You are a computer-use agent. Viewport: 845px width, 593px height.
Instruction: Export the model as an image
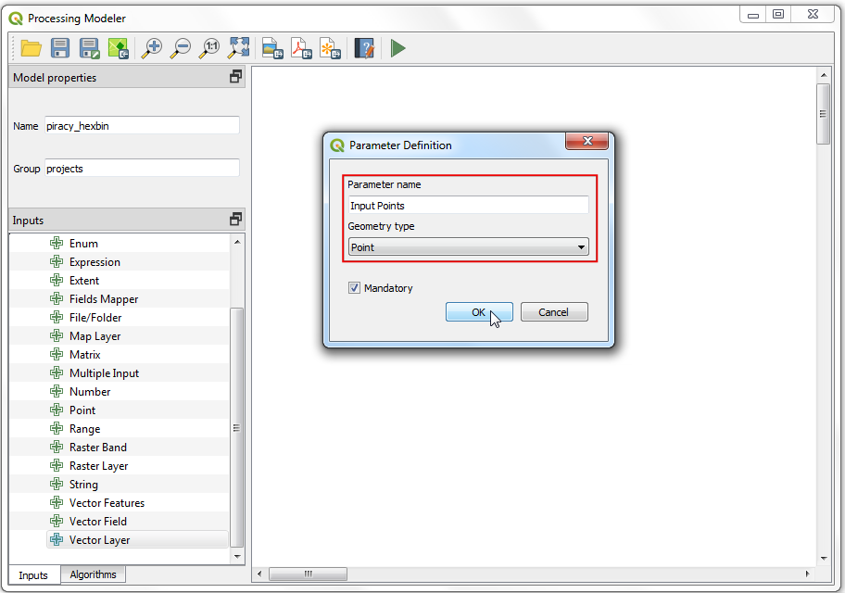point(271,48)
